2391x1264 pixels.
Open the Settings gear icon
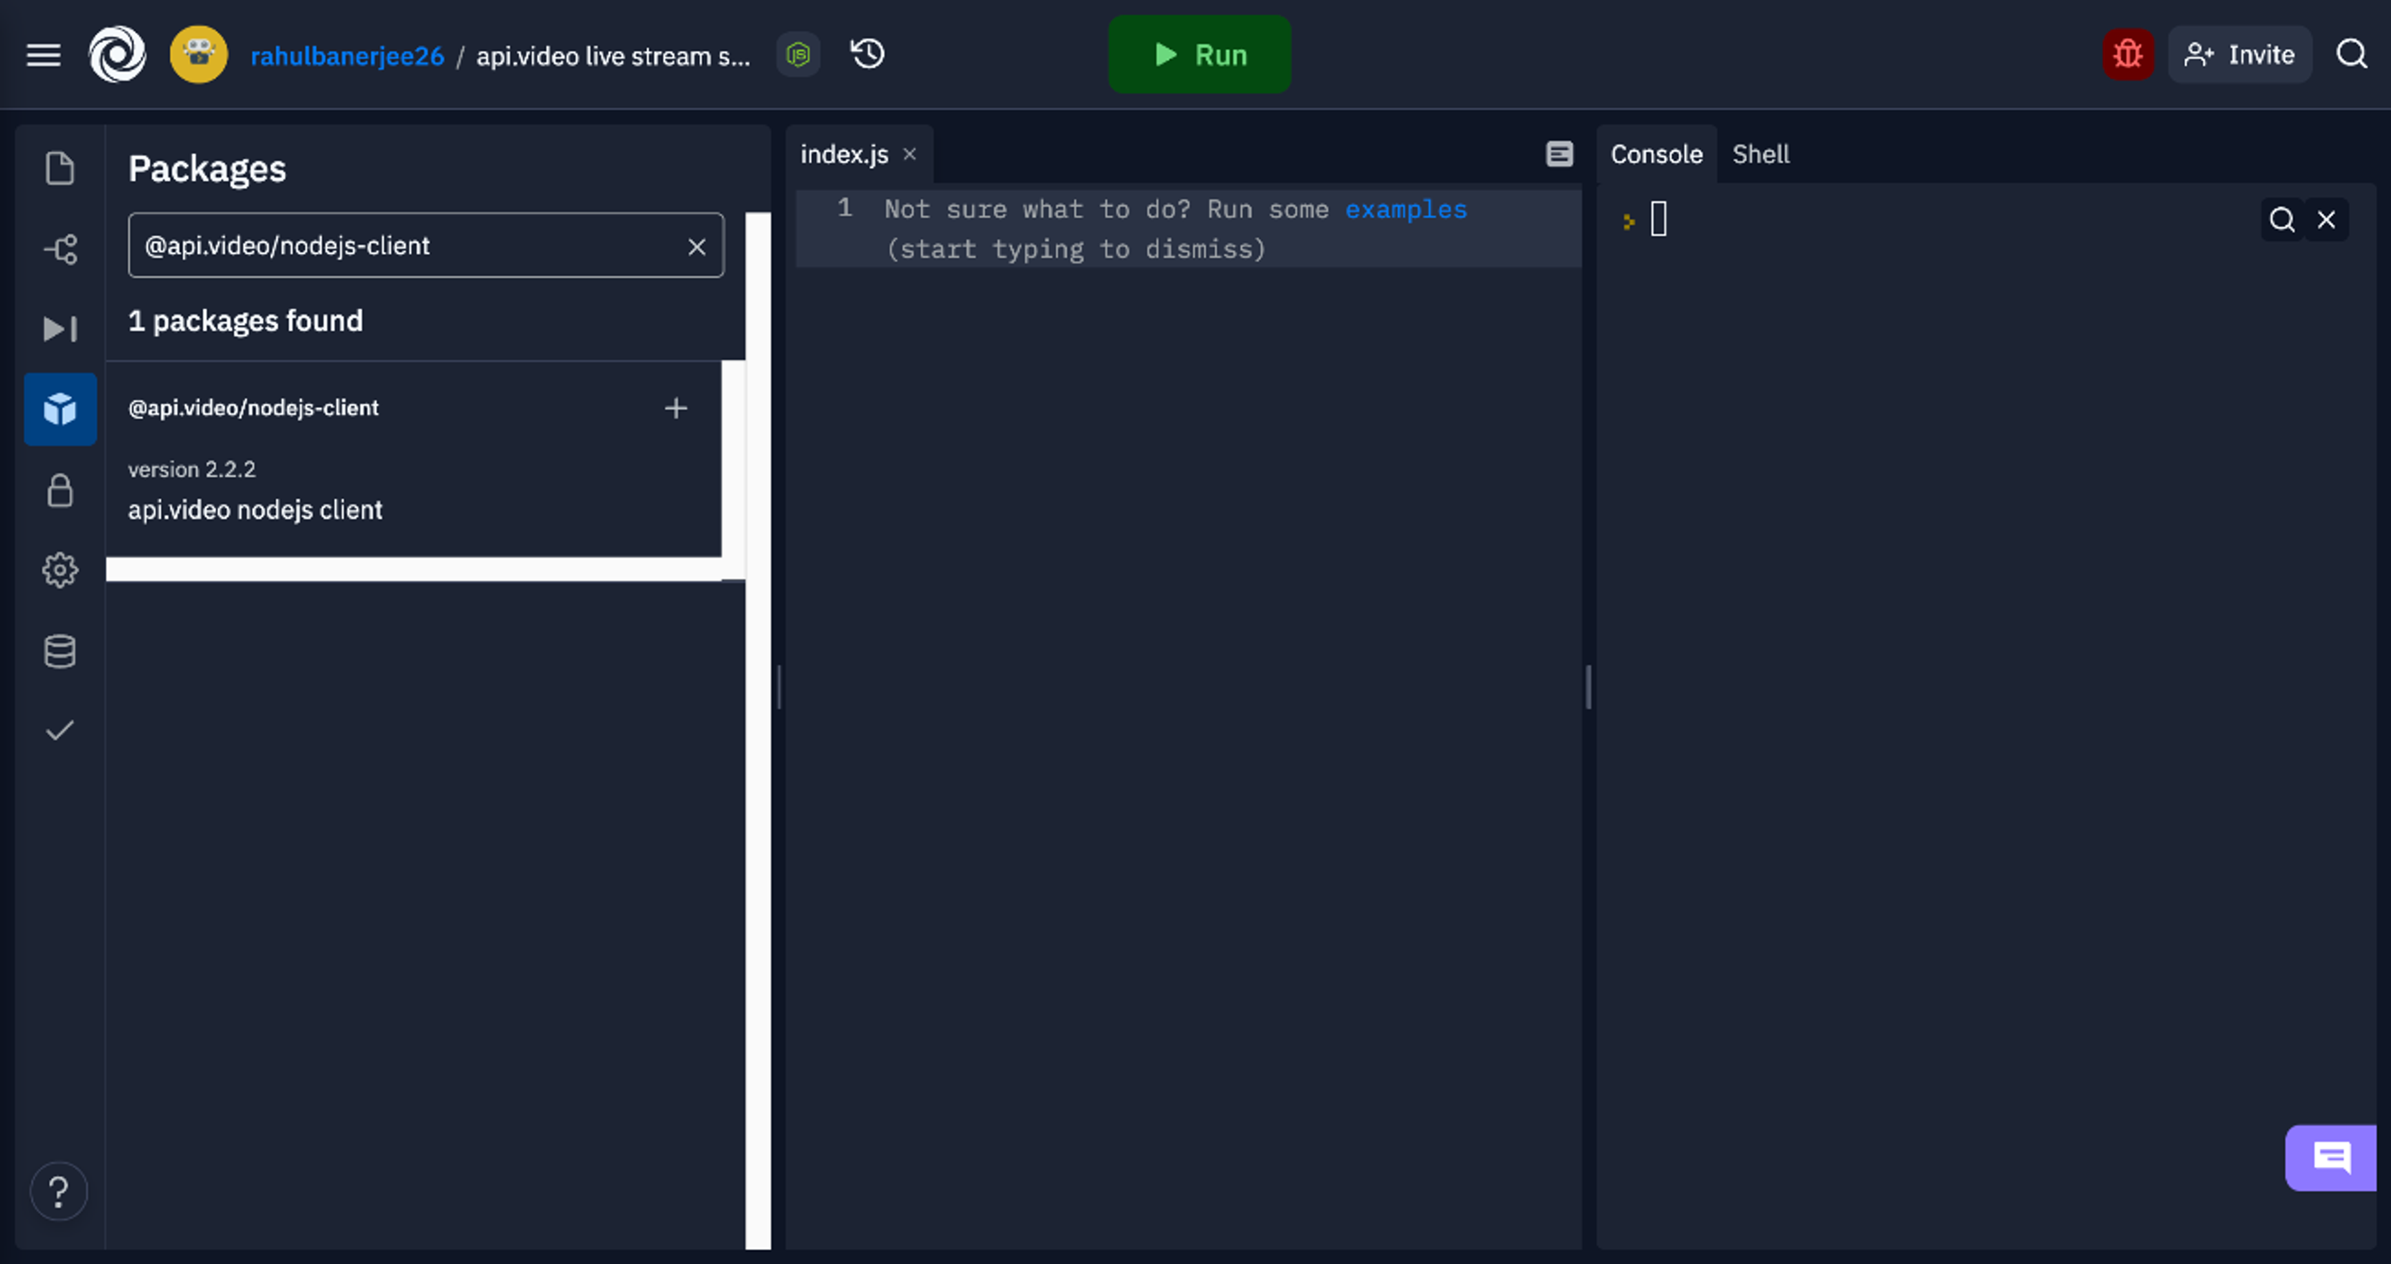point(60,570)
